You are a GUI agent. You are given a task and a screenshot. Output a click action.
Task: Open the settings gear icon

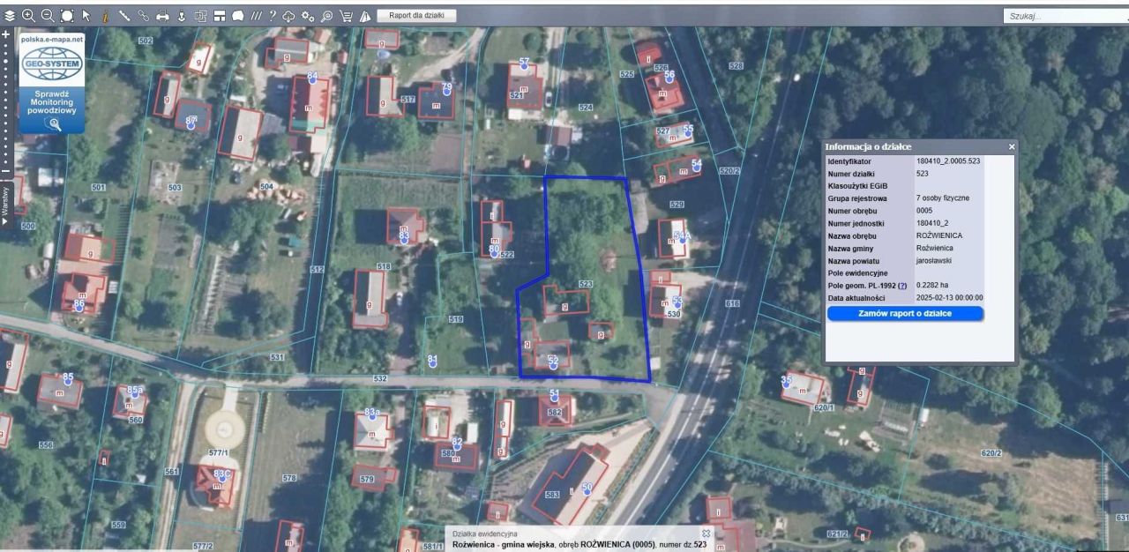pyautogui.click(x=308, y=13)
